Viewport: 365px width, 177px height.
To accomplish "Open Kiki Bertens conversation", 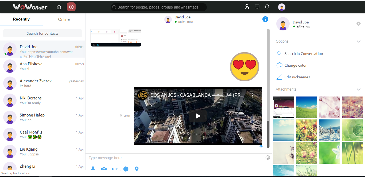I will click(x=42, y=100).
